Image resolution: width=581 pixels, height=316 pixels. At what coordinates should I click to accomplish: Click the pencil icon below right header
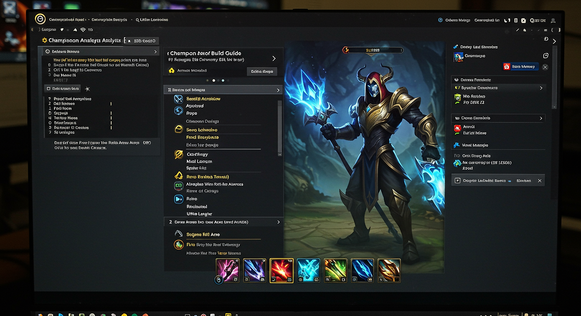pyautogui.click(x=517, y=30)
